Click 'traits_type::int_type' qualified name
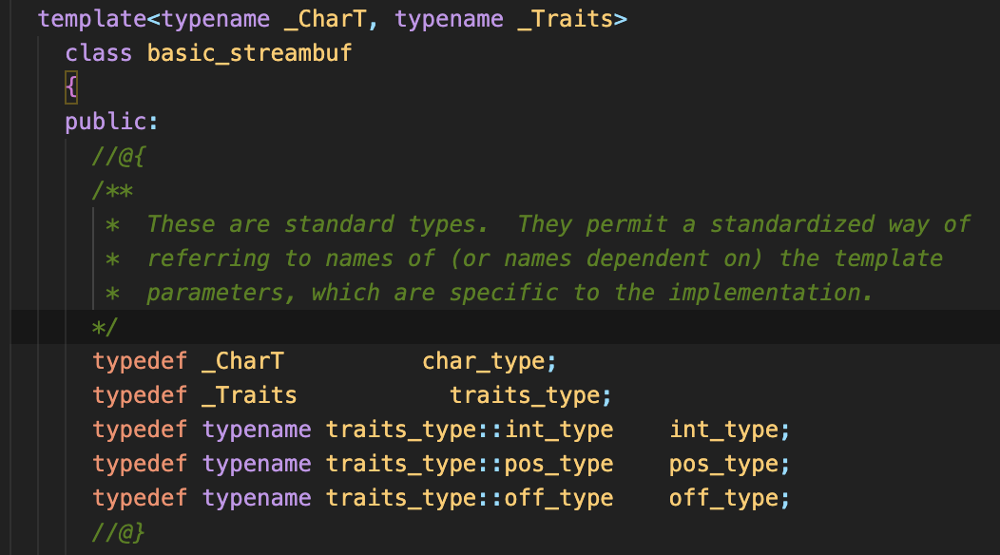The image size is (1000, 555). pos(470,430)
